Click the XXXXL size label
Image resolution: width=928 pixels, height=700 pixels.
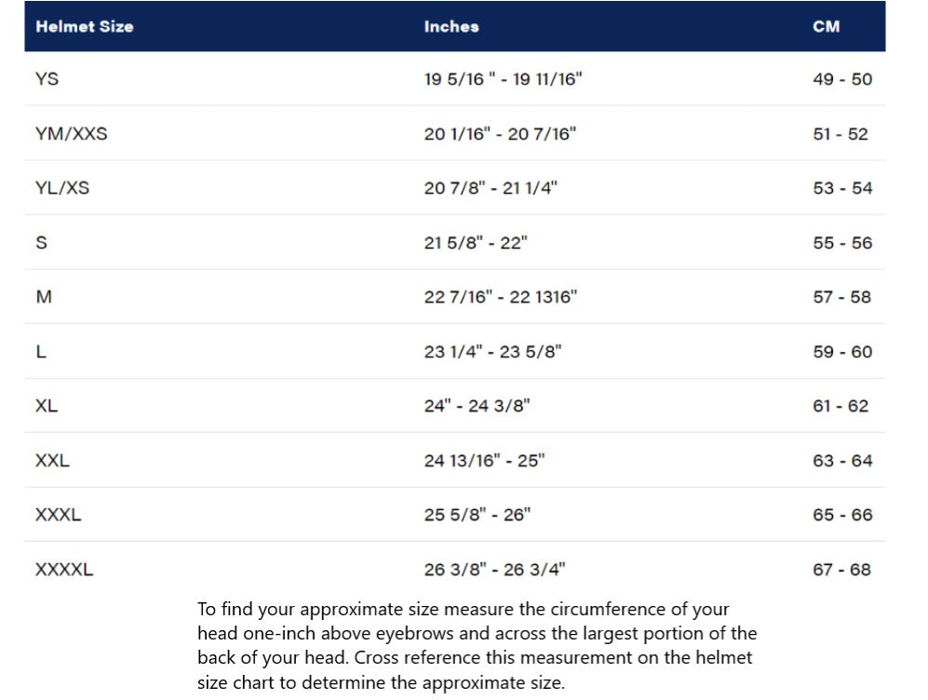(64, 570)
